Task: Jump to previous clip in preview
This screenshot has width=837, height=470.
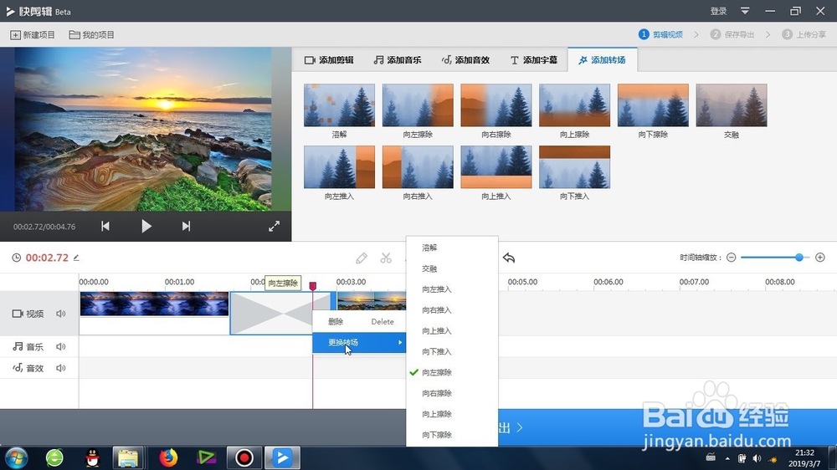Action: click(x=105, y=226)
